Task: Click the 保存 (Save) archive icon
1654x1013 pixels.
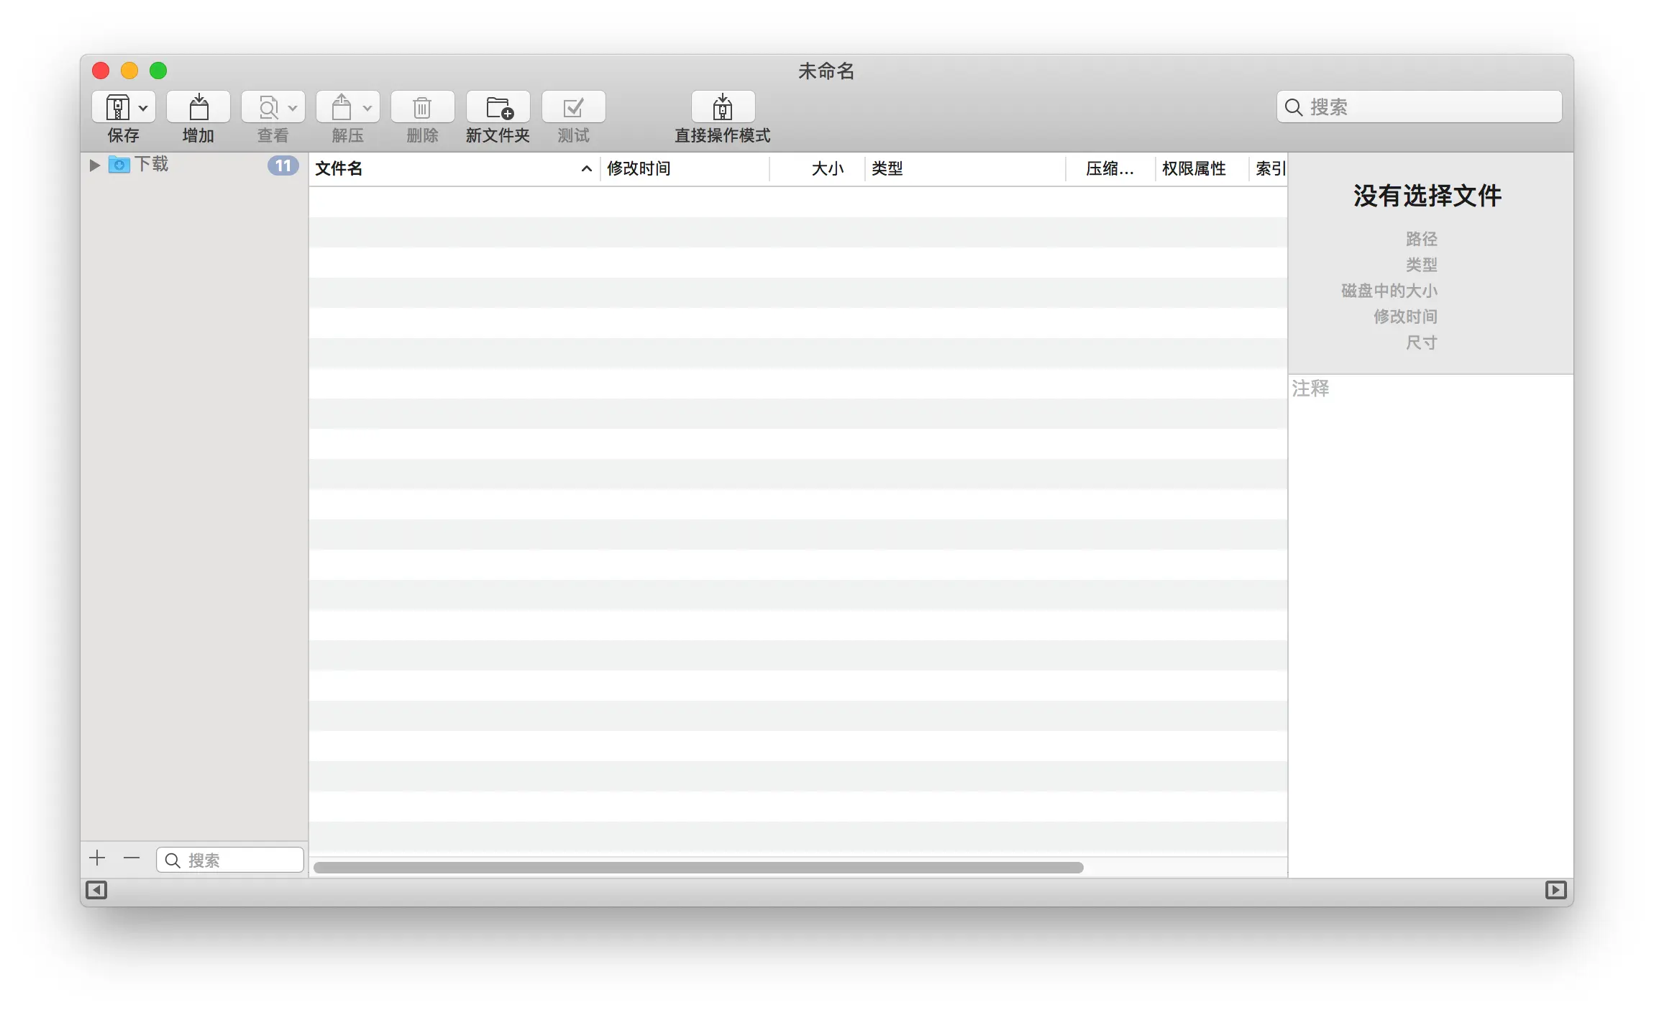Action: 117,108
